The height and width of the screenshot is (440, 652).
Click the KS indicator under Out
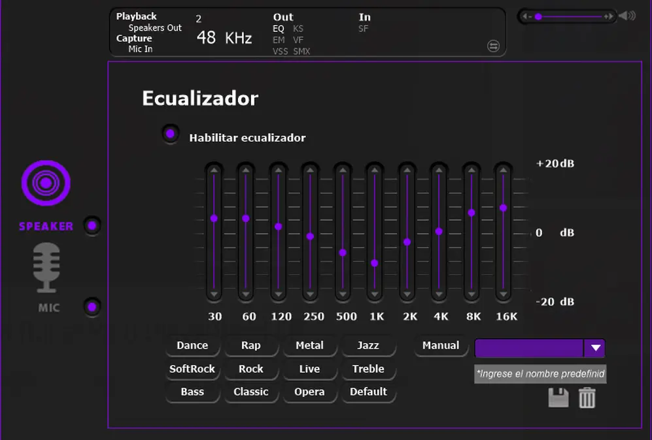pos(298,29)
